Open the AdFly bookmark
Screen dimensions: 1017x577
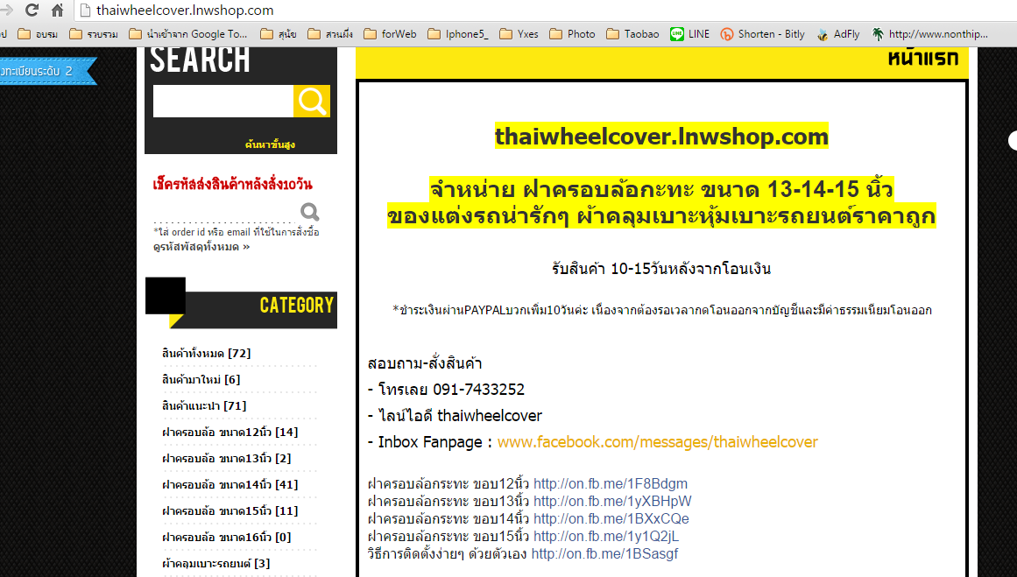coord(838,34)
